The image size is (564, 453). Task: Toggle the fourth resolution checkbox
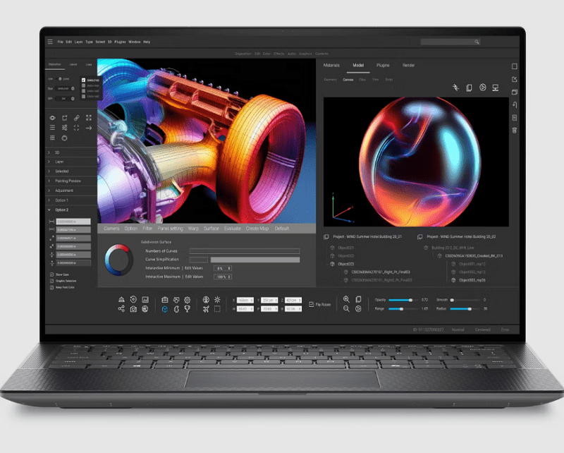coord(83,97)
